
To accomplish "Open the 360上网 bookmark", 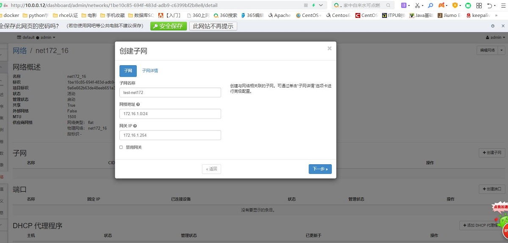I will tap(198, 15).
